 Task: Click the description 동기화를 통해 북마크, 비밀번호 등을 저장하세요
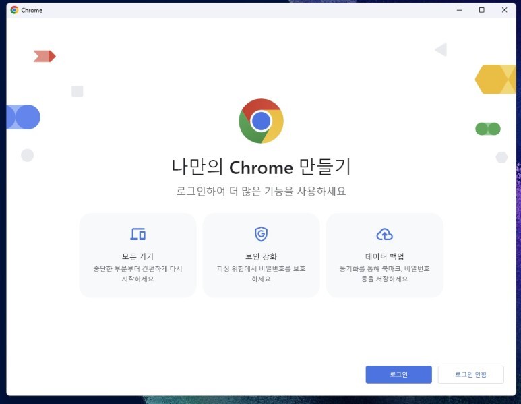[384, 274]
